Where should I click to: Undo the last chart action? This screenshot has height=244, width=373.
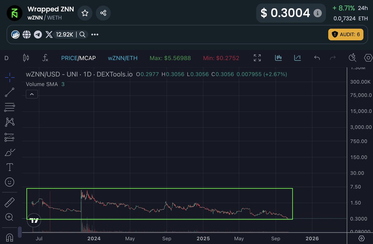coord(317,58)
